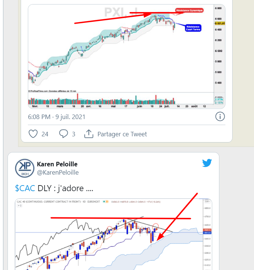Click the blue Twitter bird logo

207,163
